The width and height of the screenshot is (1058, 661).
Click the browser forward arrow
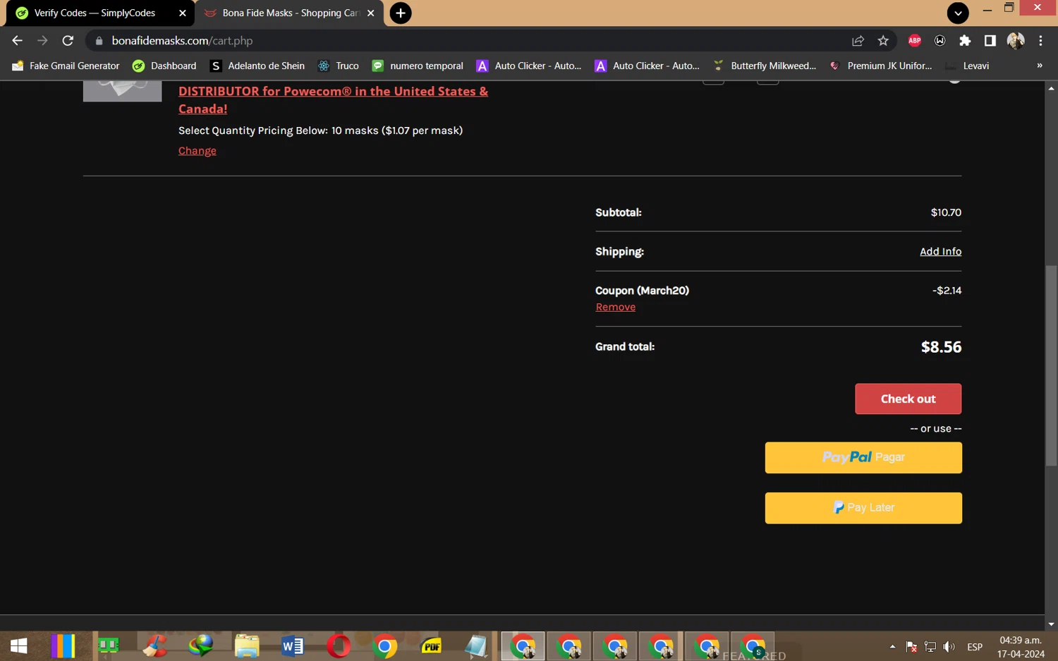42,41
